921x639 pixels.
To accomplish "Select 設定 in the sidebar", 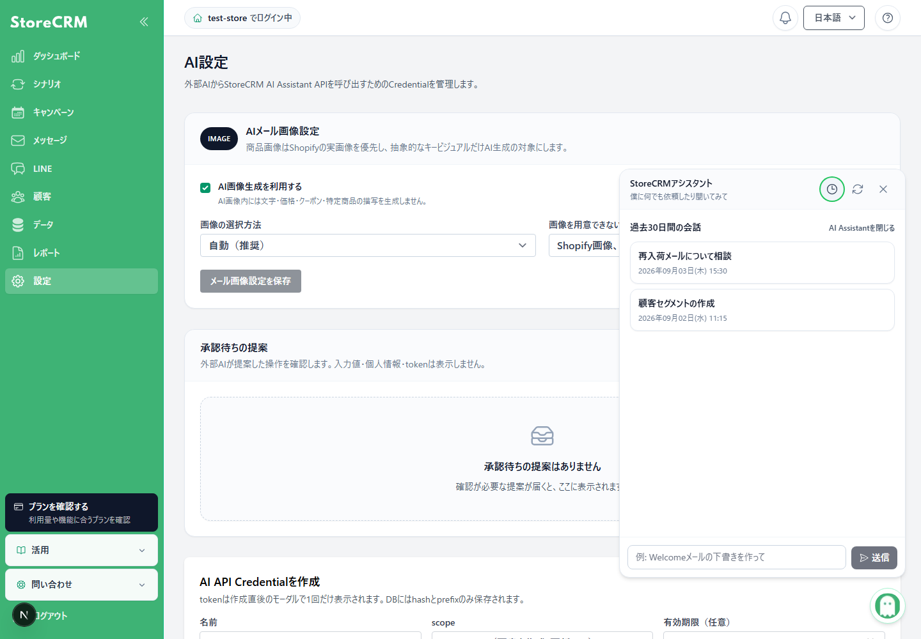I will (81, 281).
